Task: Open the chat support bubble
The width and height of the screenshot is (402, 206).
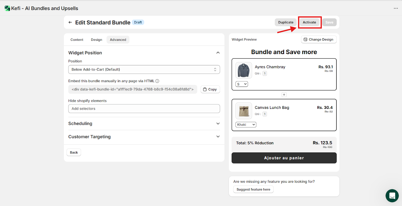Action: pyautogui.click(x=392, y=195)
